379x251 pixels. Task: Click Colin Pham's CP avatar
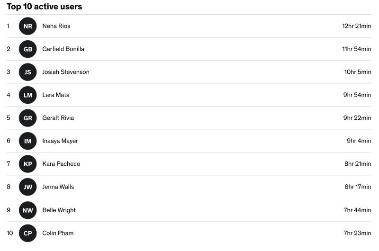tap(28, 233)
